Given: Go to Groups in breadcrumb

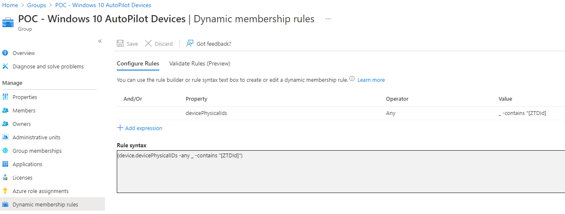Looking at the screenshot, I should click(37, 5).
